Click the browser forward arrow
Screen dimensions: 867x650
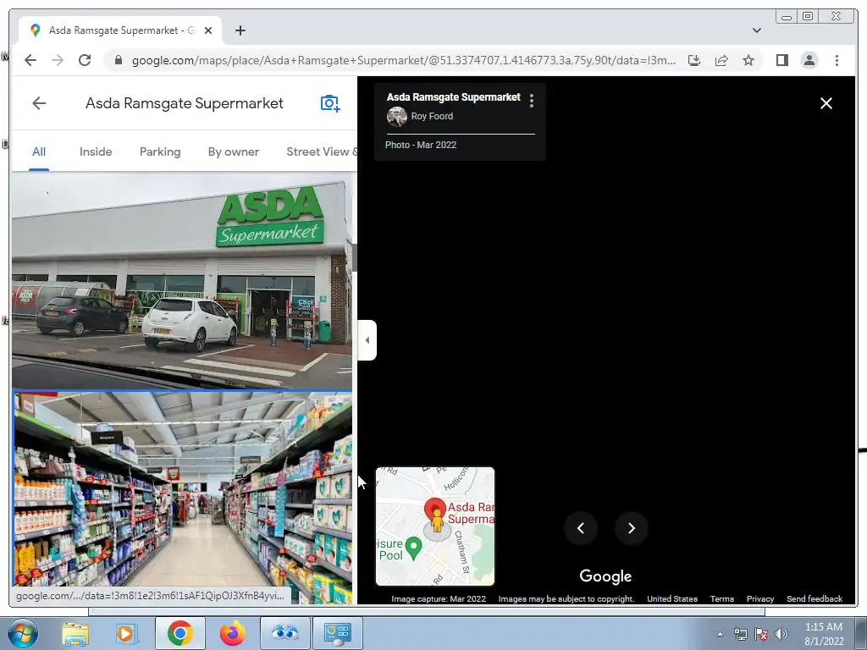coord(58,60)
